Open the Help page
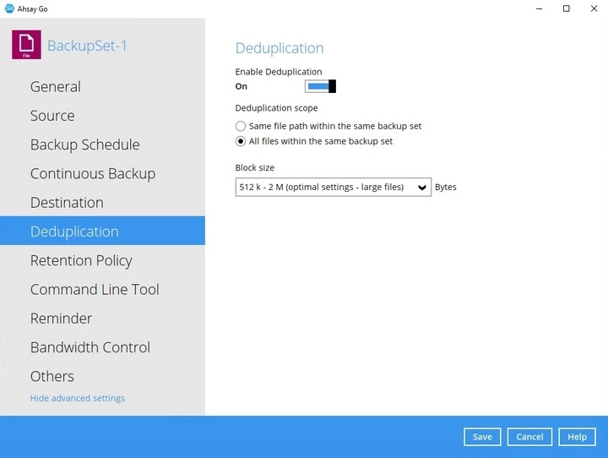Image resolution: width=608 pixels, height=458 pixels. 577,437
